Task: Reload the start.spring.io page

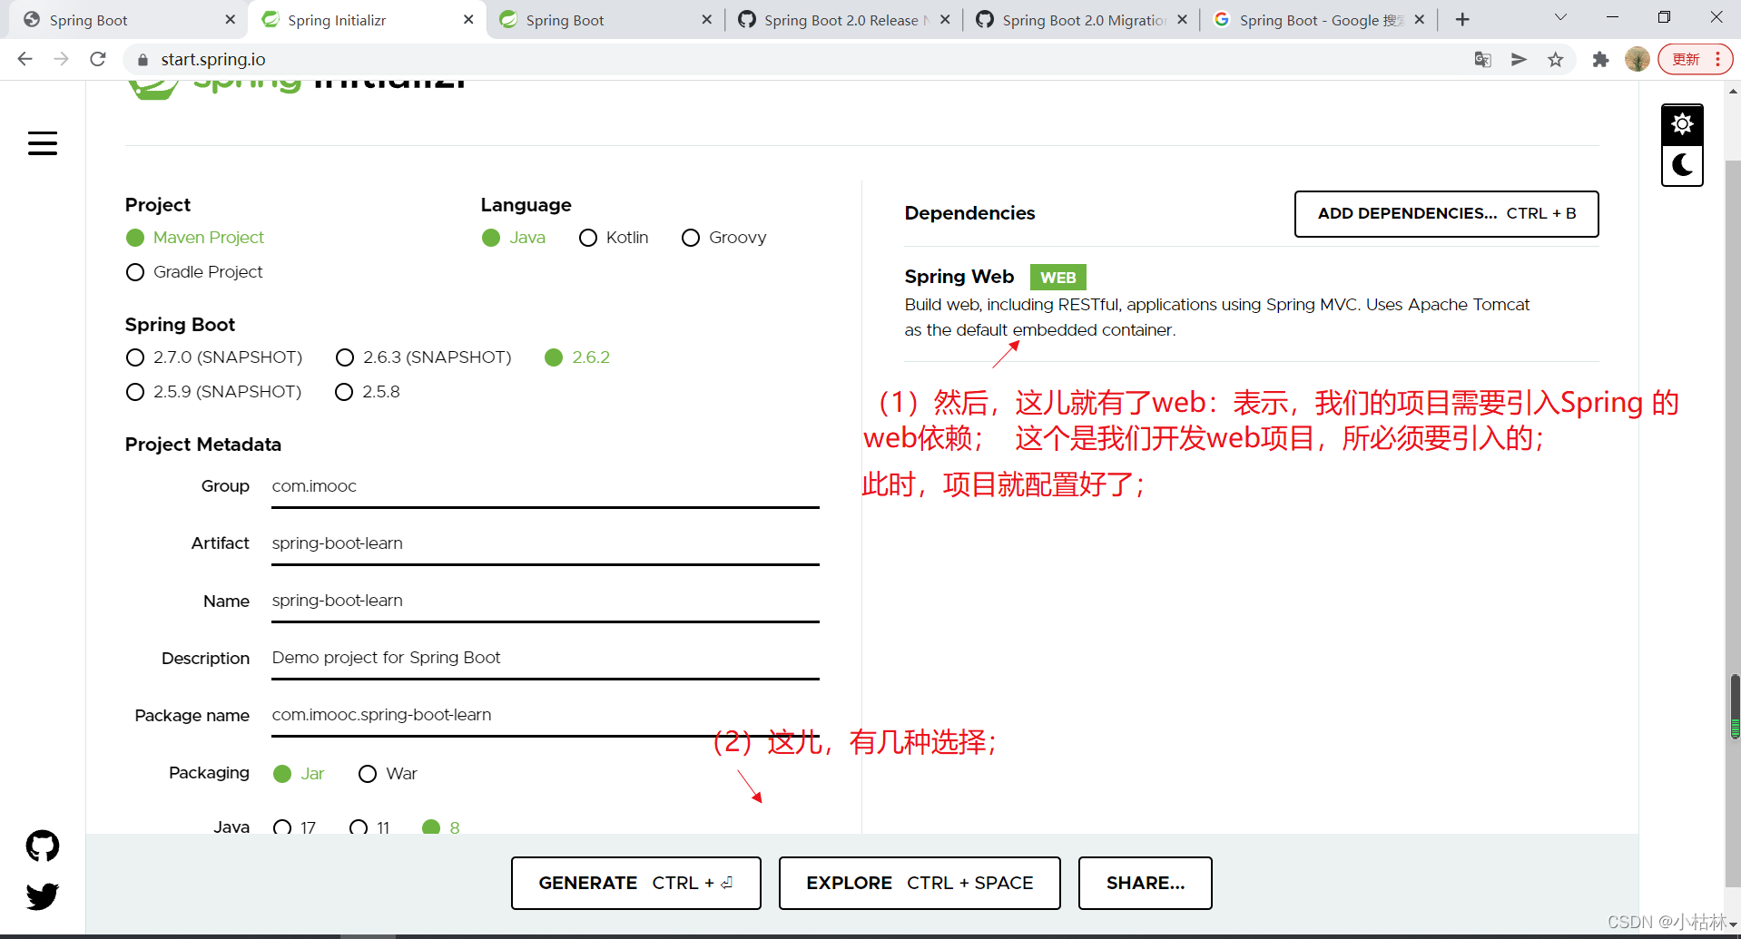Action: pos(97,59)
